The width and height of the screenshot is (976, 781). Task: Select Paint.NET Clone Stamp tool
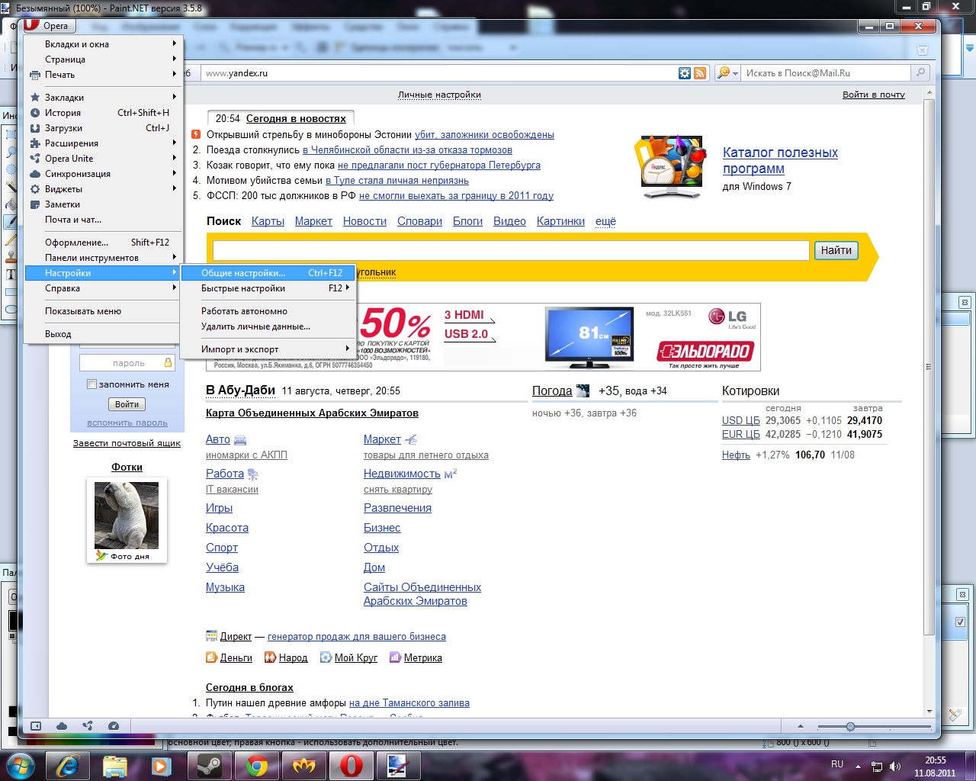11,257
